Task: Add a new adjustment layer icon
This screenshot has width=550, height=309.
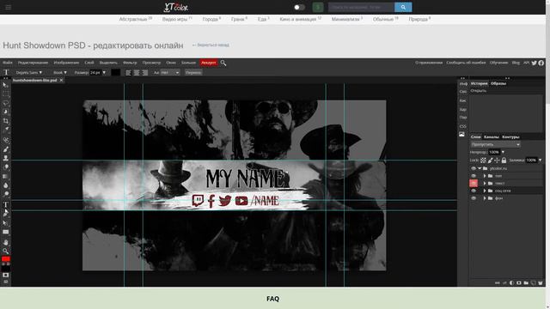Action: pos(511,282)
